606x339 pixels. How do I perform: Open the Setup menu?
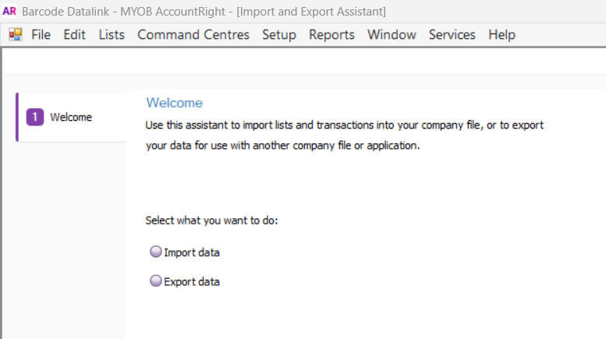point(279,35)
